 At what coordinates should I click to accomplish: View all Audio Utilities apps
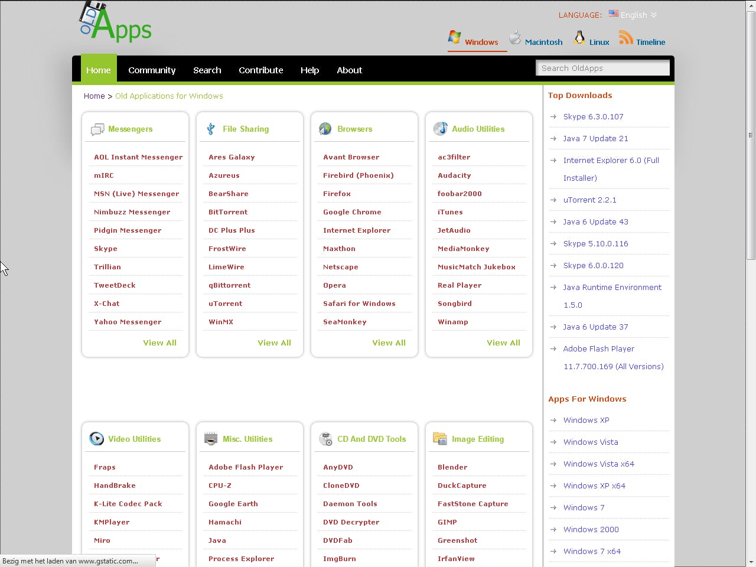coord(503,343)
